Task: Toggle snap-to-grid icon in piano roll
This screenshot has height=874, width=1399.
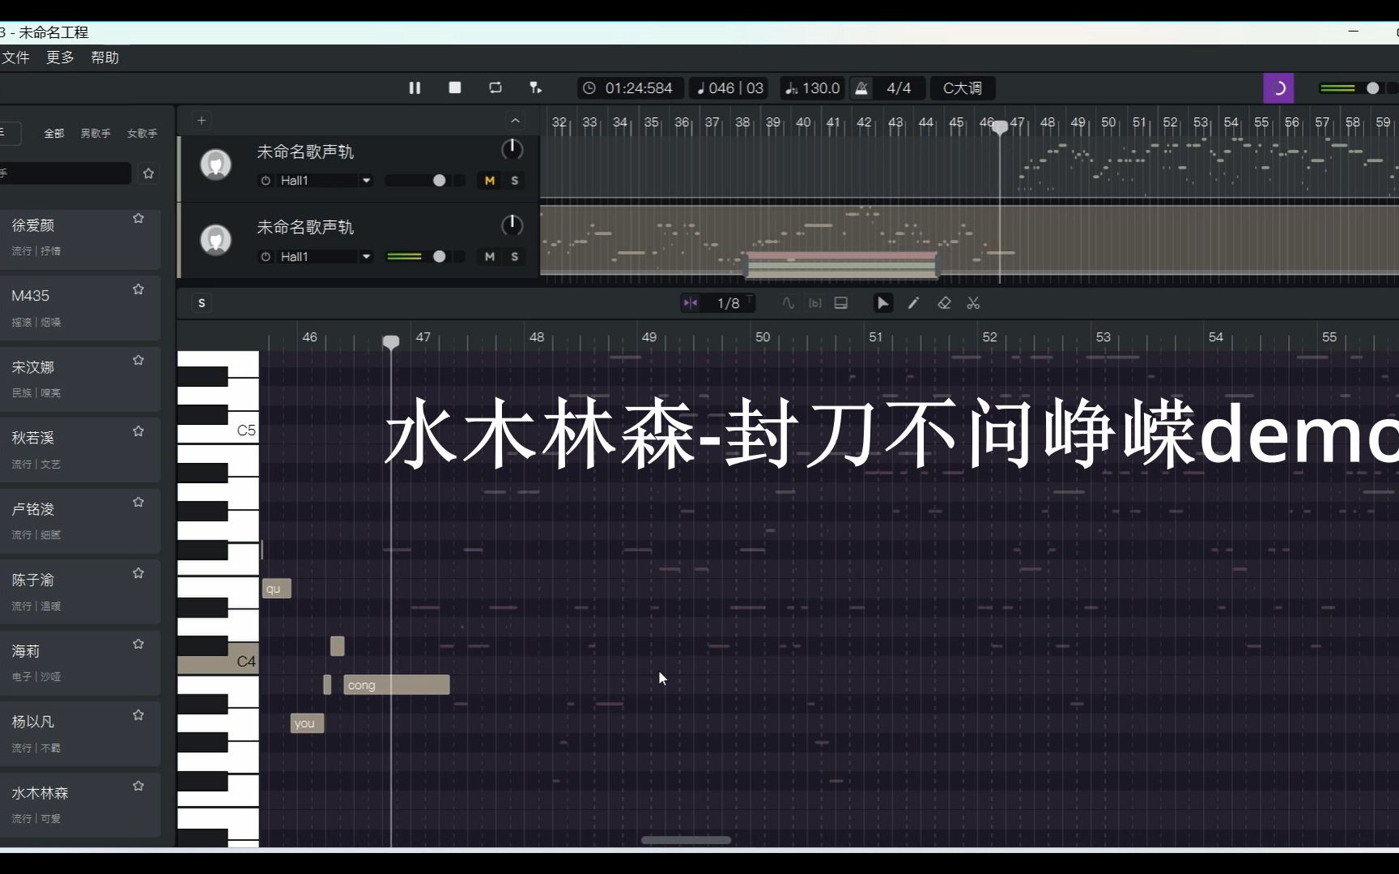Action: pos(691,303)
